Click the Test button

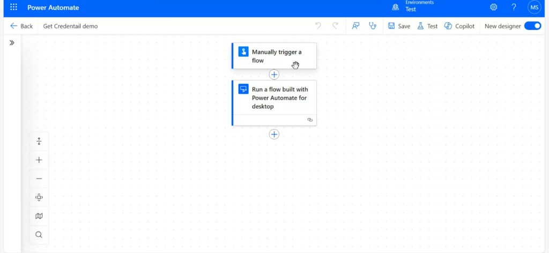(427, 26)
